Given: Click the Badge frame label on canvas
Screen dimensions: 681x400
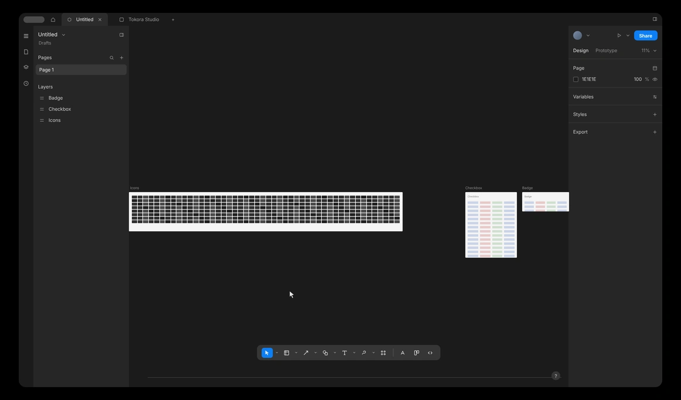Looking at the screenshot, I should tap(527, 188).
